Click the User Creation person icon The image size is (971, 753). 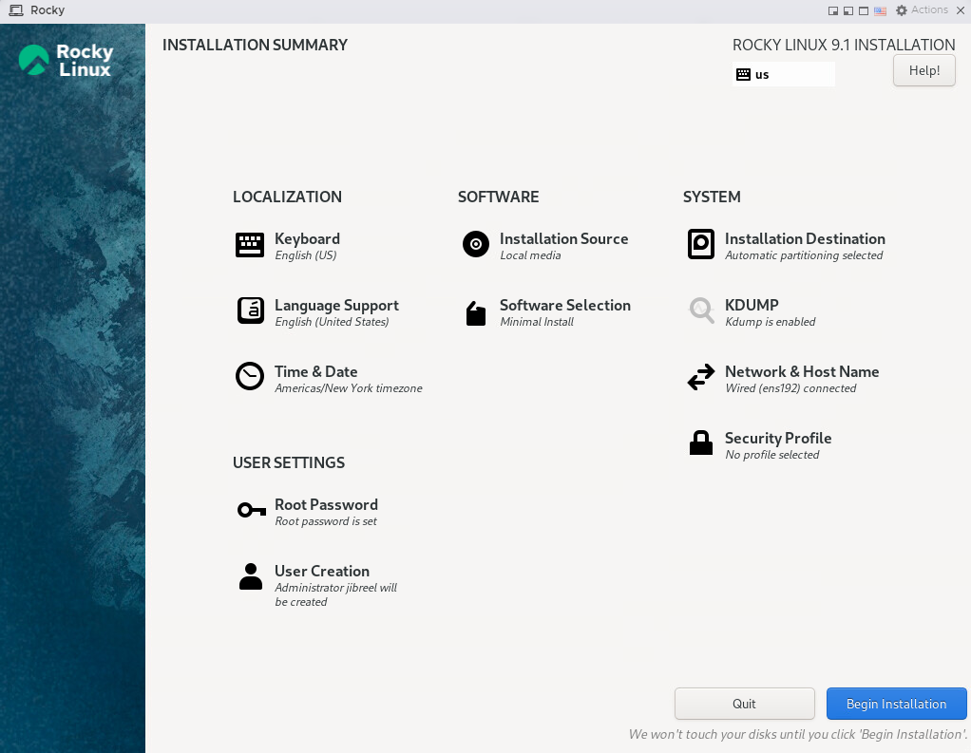point(250,576)
